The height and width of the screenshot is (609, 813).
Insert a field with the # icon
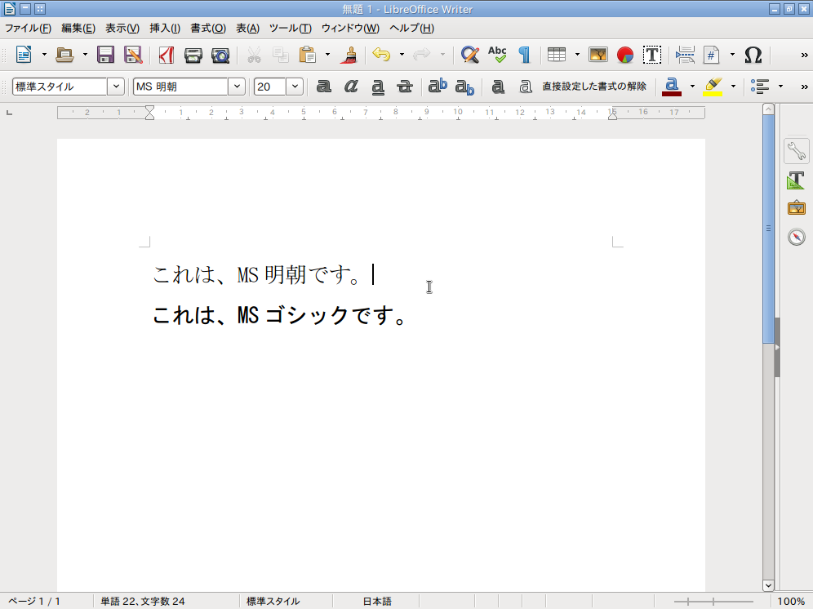[712, 55]
